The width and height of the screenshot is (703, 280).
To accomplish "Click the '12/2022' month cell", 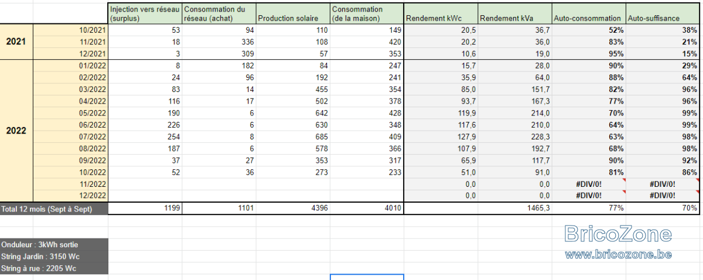I will coord(71,196).
